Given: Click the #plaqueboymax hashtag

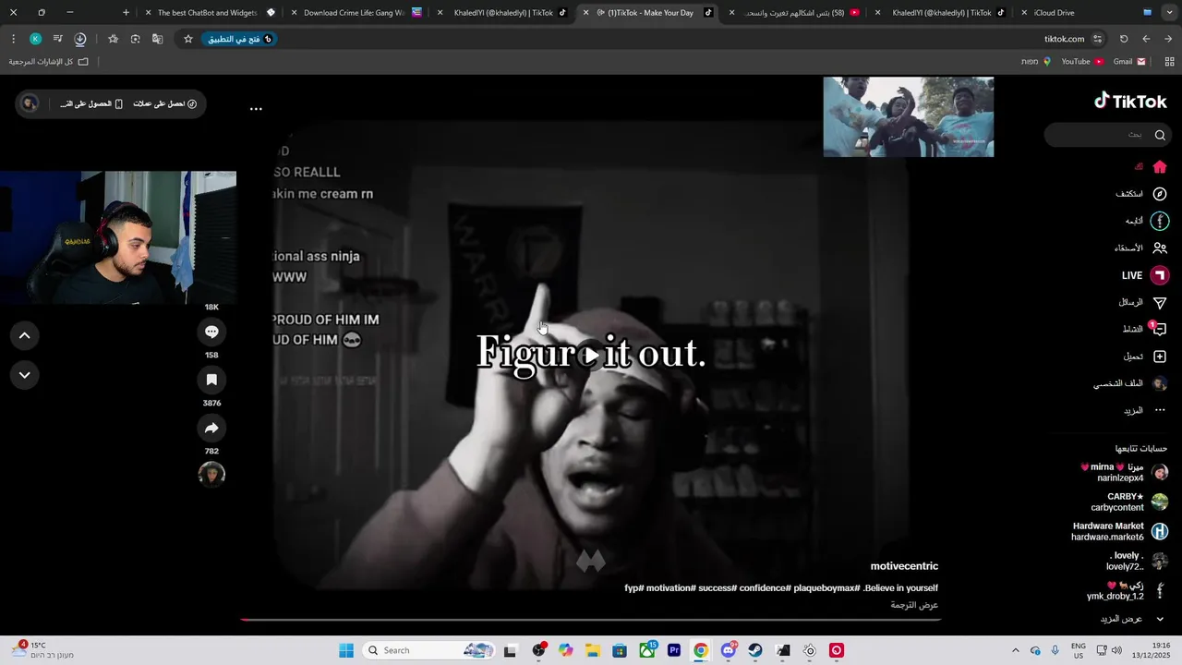Looking at the screenshot, I should (826, 588).
